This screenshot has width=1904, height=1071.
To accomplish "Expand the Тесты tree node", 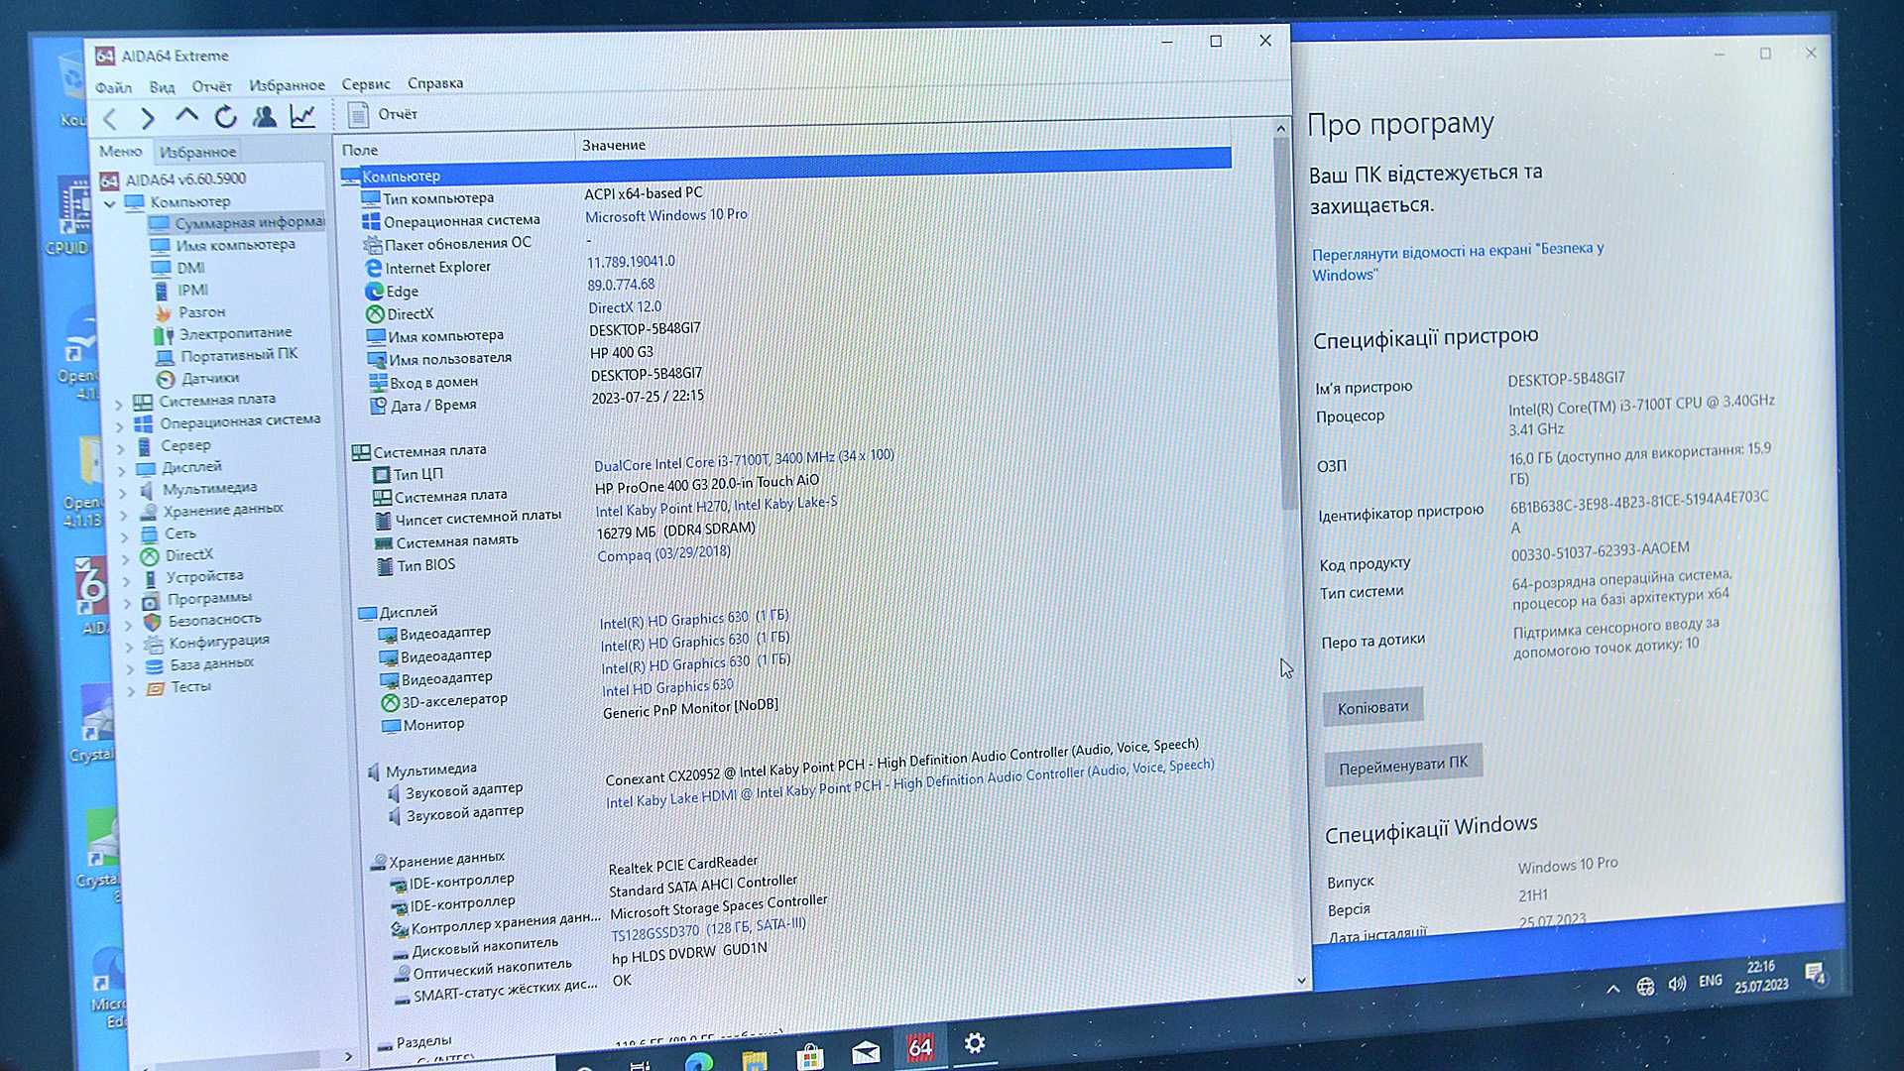I will (x=131, y=691).
